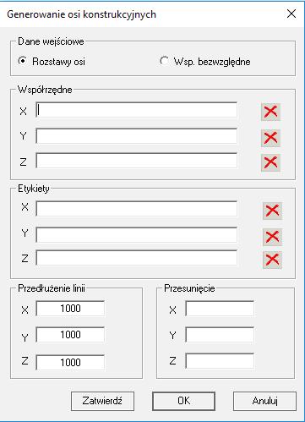Cancel with the Anuluj button

coord(264,401)
